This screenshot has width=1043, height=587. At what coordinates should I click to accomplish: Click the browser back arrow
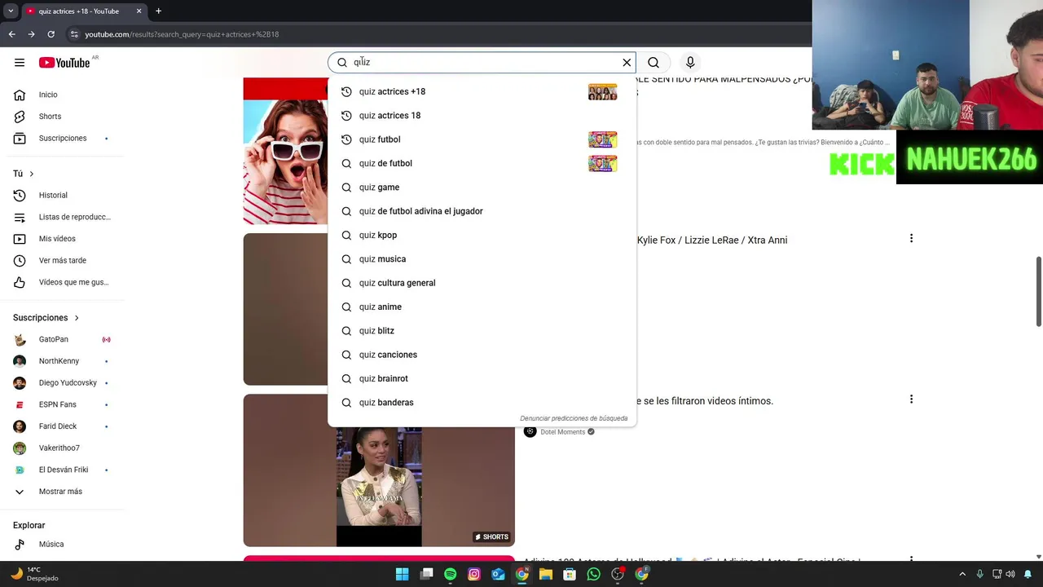point(11,34)
